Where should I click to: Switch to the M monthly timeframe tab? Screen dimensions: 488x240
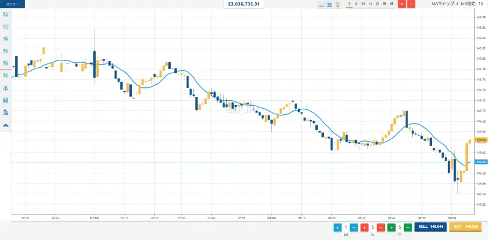click(392, 4)
